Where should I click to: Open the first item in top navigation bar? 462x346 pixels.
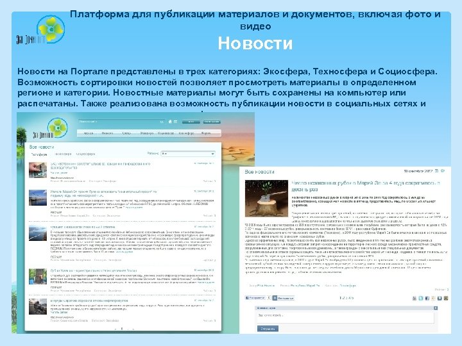click(x=89, y=133)
